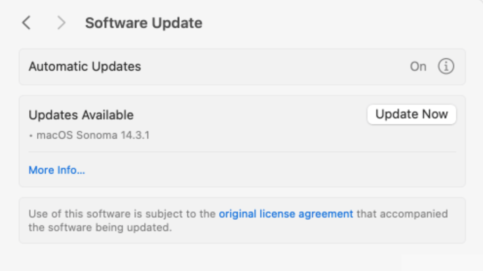483x271 pixels.
Task: Go back using the left chevron
Action: click(27, 23)
